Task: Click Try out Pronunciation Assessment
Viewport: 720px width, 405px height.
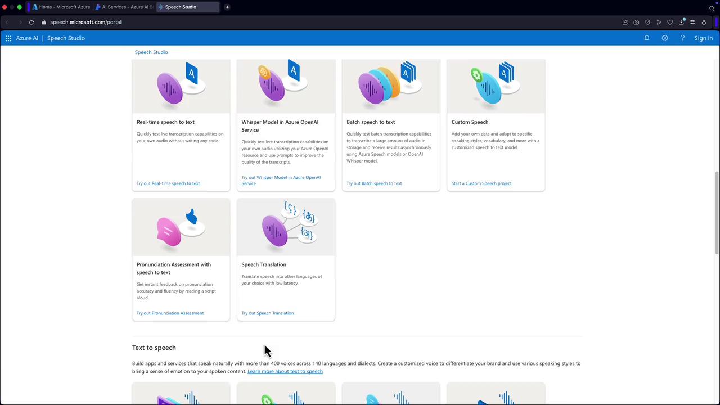Action: [x=170, y=313]
